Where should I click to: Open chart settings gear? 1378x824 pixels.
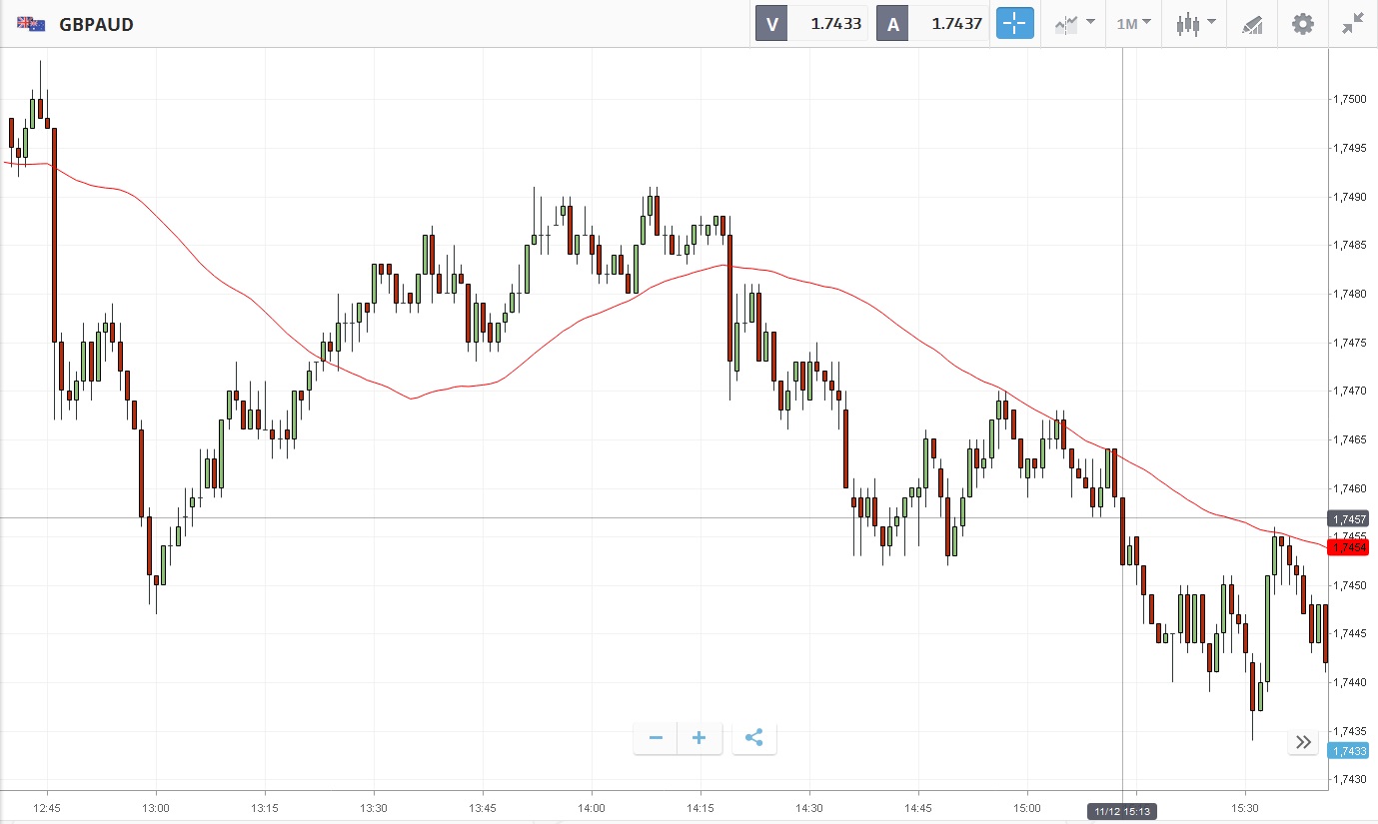(1303, 24)
